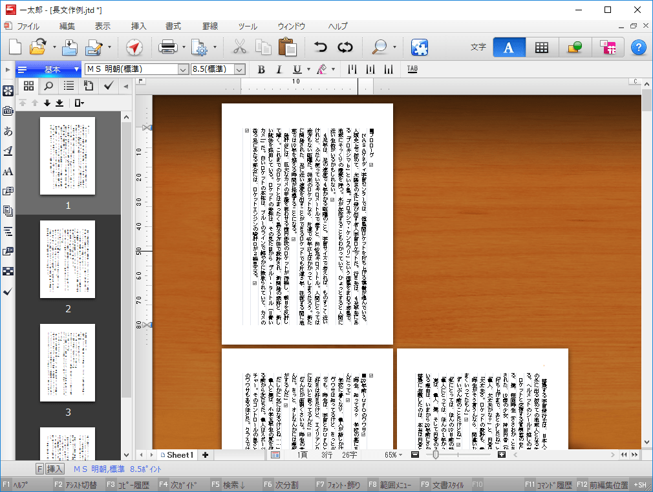Toggle italic formatting
This screenshot has height=492, width=653.
pos(279,69)
